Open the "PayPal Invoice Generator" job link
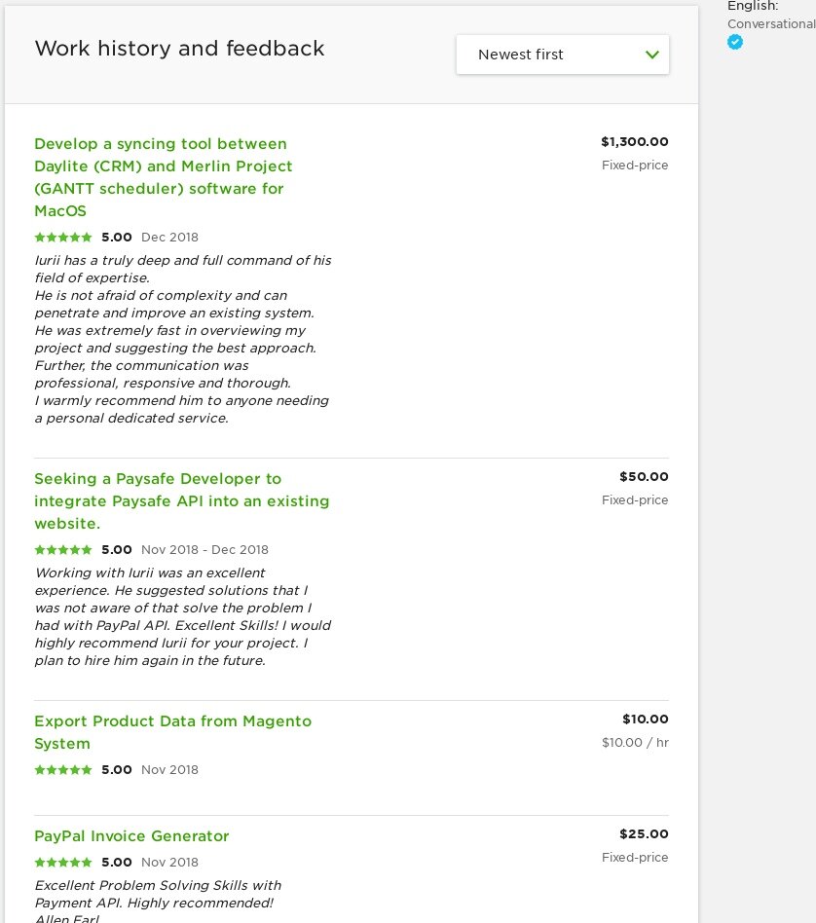Viewport: 816px width, 923px height. [x=131, y=836]
